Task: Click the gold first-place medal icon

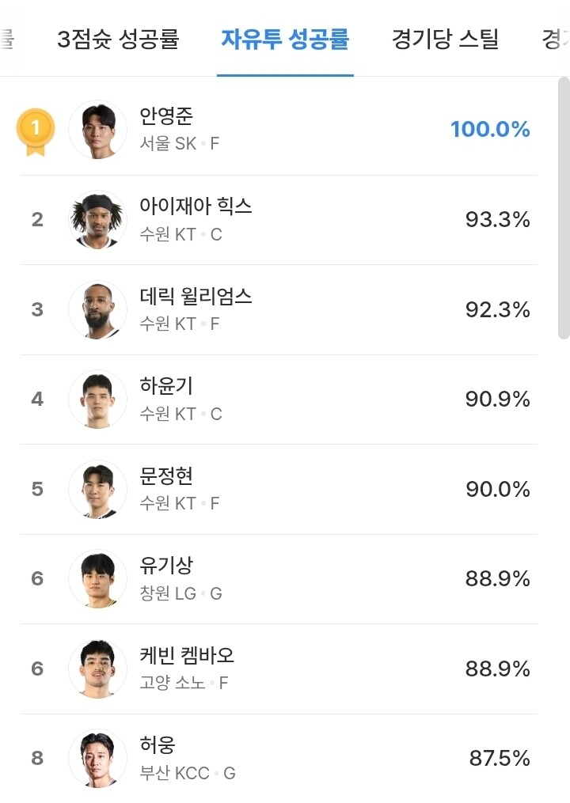Action: [x=36, y=131]
